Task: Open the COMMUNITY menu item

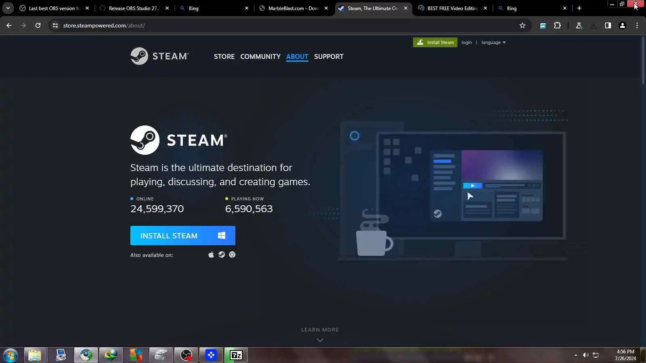Action: 260,56
